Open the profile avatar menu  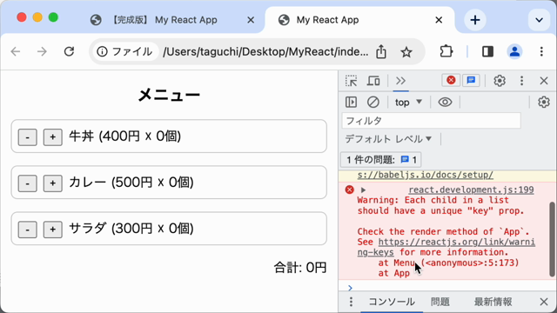514,52
